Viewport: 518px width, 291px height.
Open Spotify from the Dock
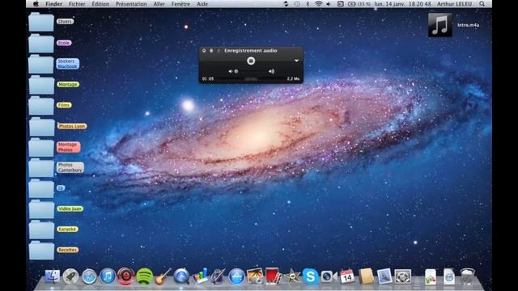click(144, 276)
